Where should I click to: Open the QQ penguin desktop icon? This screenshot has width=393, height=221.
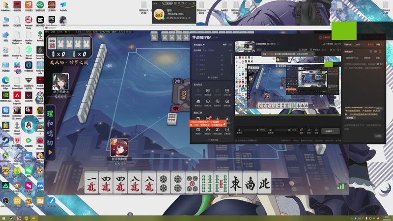(x=28, y=125)
